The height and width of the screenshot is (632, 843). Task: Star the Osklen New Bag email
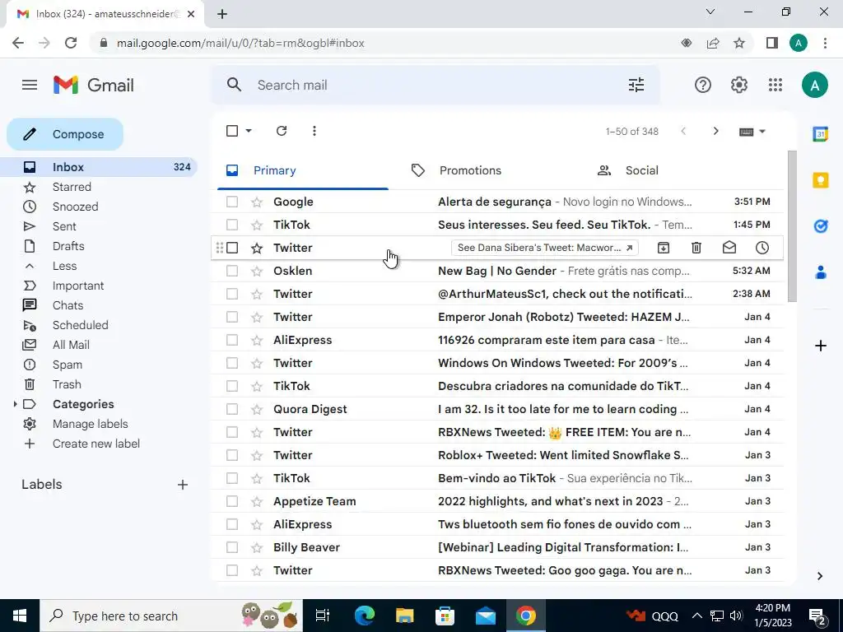[257, 271]
